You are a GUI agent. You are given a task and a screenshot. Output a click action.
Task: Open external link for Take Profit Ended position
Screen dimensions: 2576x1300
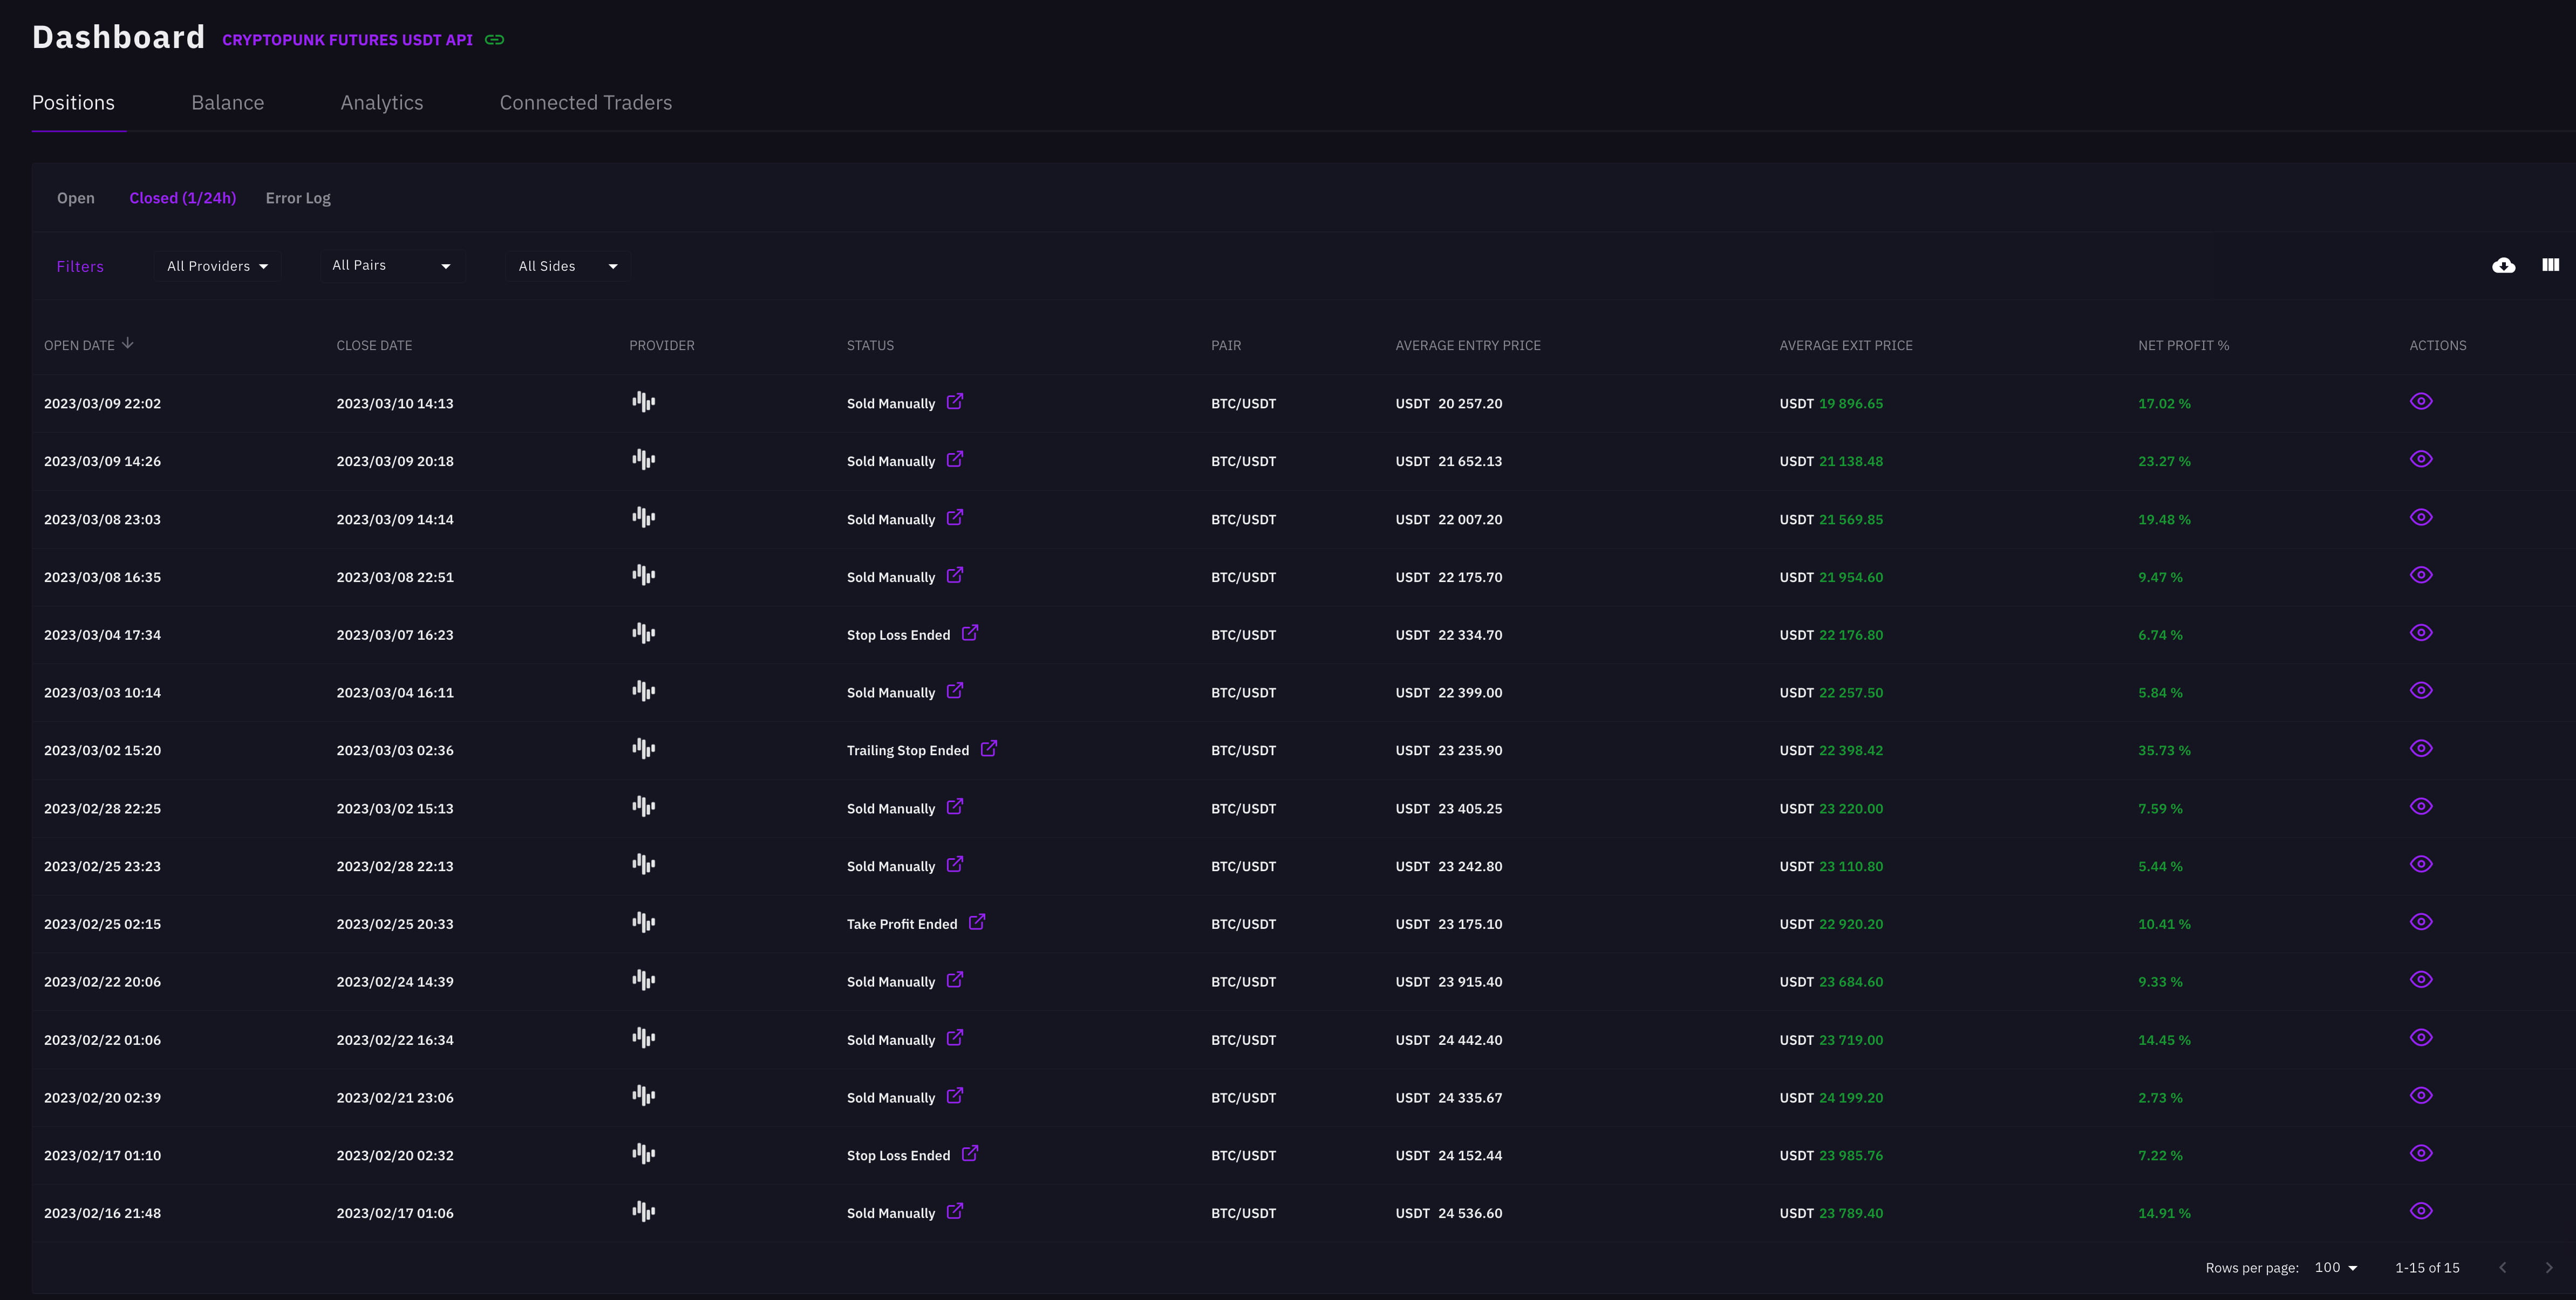(977, 922)
